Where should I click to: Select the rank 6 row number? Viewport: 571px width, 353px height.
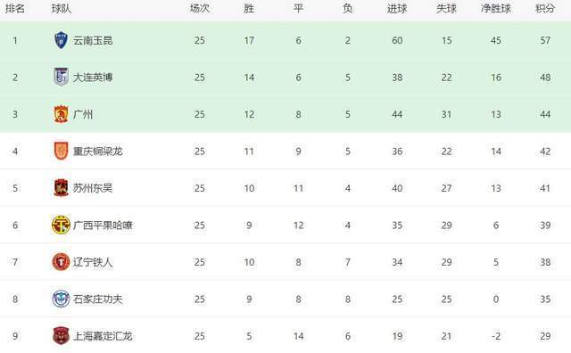pos(15,226)
